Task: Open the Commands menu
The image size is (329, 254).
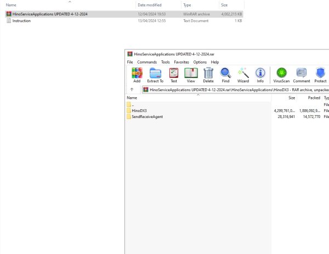Action: tap(147, 62)
